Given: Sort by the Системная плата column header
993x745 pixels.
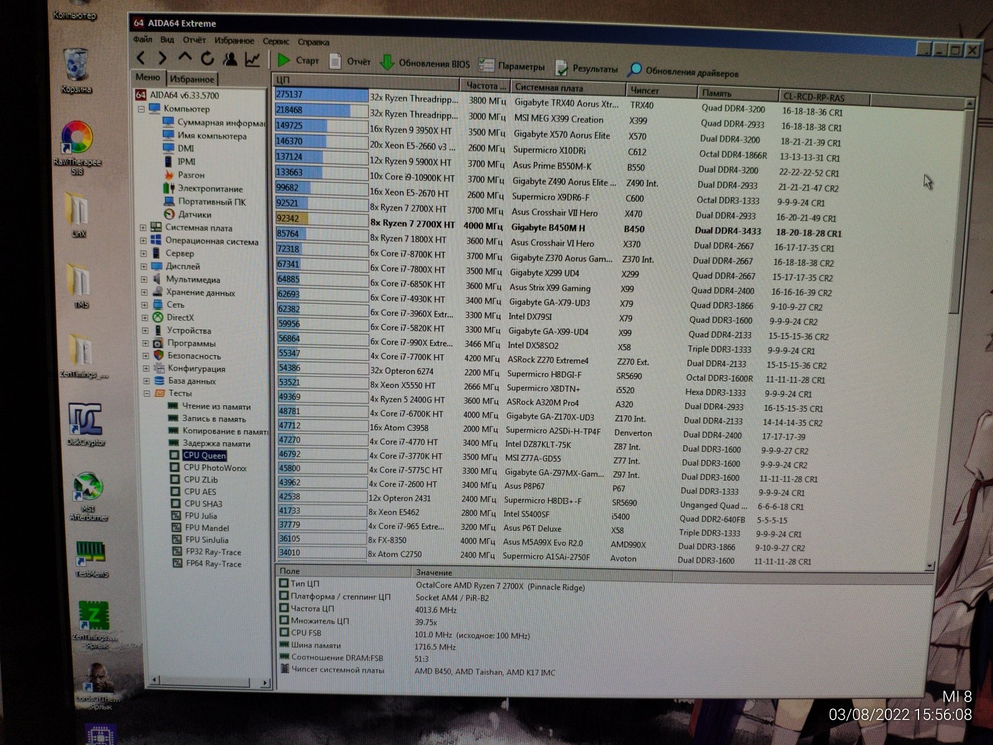Looking at the screenshot, I should [x=567, y=88].
